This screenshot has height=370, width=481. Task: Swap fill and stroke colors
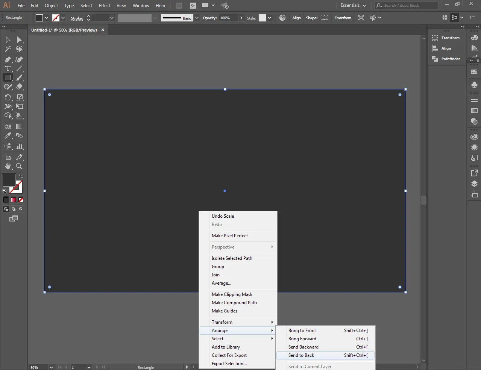tap(21, 176)
